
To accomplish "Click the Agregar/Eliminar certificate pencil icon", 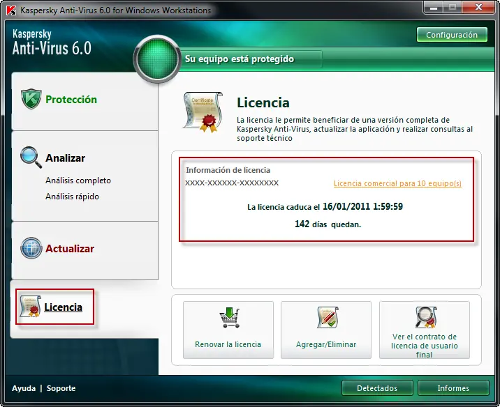I will pyautogui.click(x=328, y=318).
